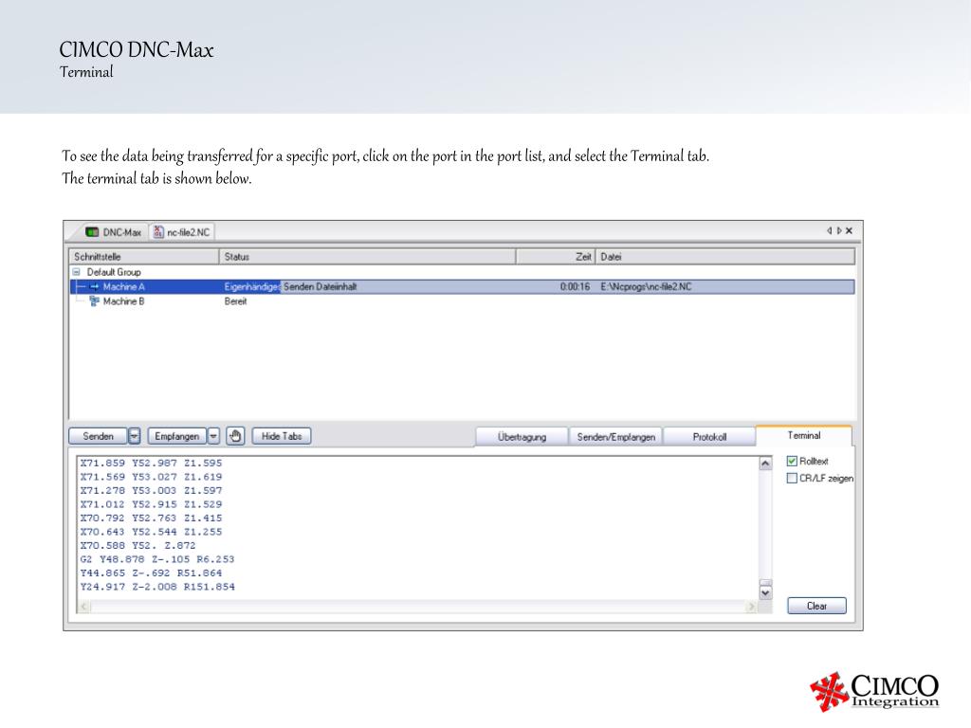971x728 pixels.
Task: Select the Machine A port row
Action: (x=462, y=286)
